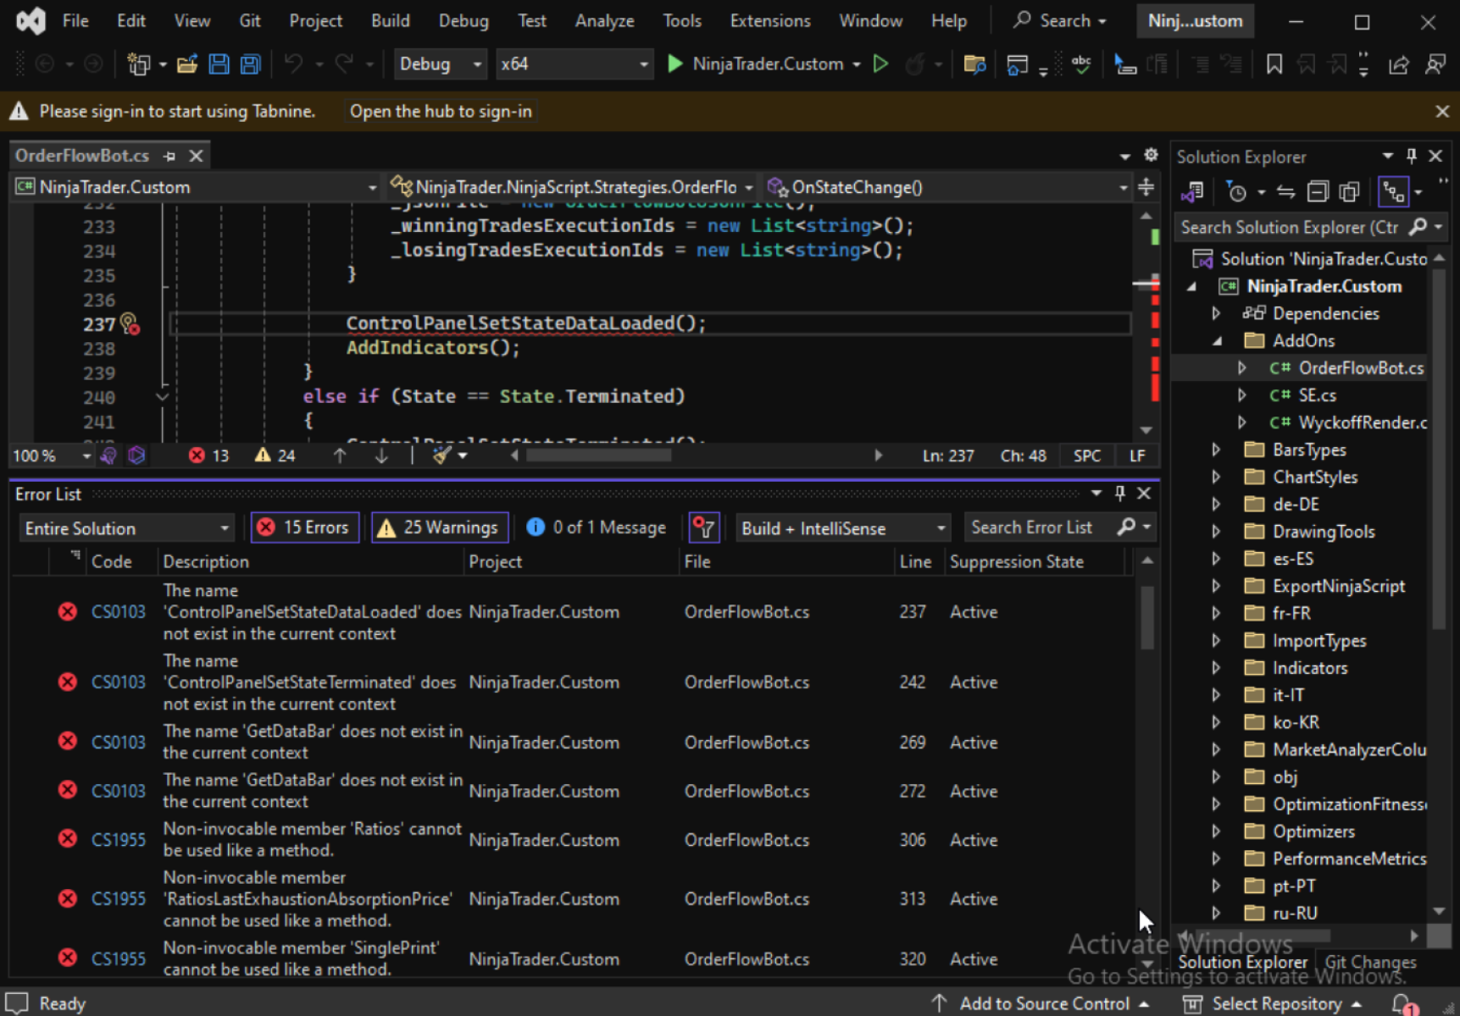Toggle the 25 Warnings filter button

coord(440,527)
